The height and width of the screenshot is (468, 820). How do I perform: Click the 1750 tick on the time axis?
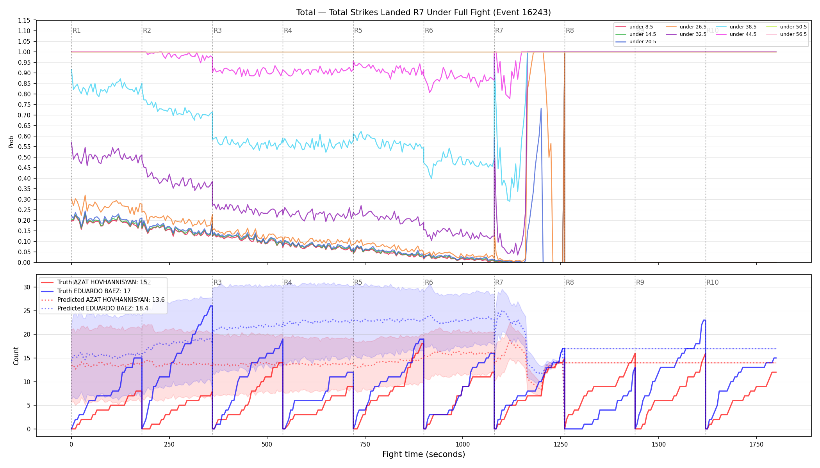[x=756, y=444]
